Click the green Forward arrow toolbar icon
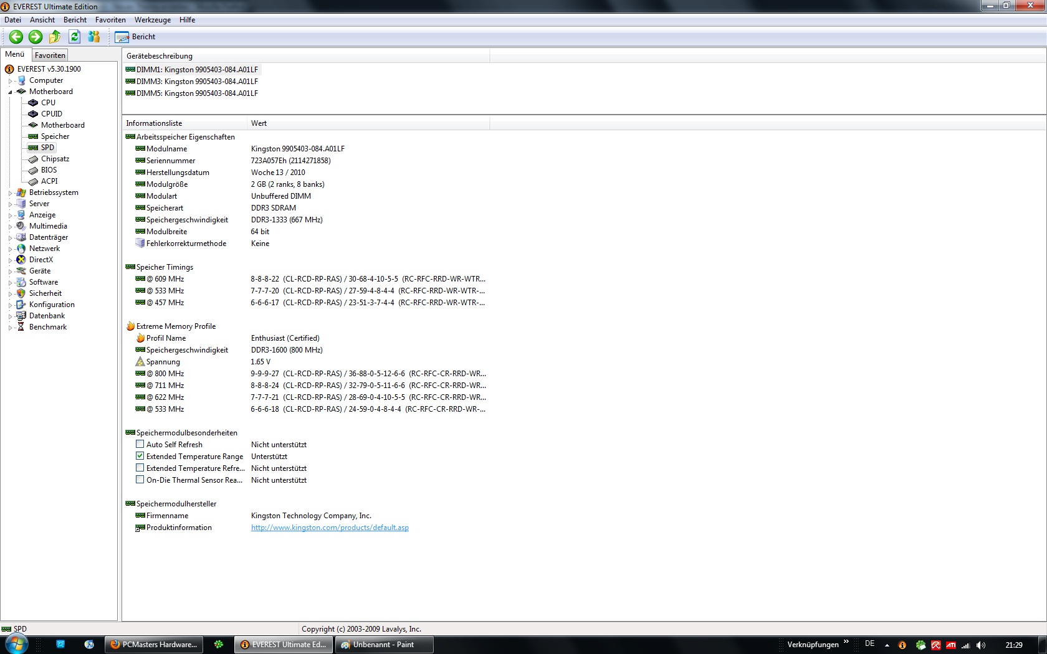 click(x=36, y=37)
